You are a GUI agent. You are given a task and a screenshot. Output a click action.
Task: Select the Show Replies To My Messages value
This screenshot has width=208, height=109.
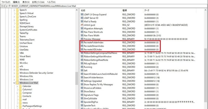(x=98, y=84)
